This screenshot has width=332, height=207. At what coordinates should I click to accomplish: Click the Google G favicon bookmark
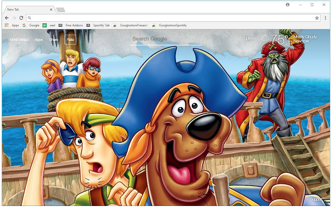tap(24, 25)
